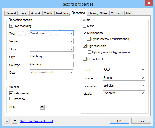Viewport: 155px width, 128px height.
Task: Open the Credits tab
Action: tap(48, 13)
